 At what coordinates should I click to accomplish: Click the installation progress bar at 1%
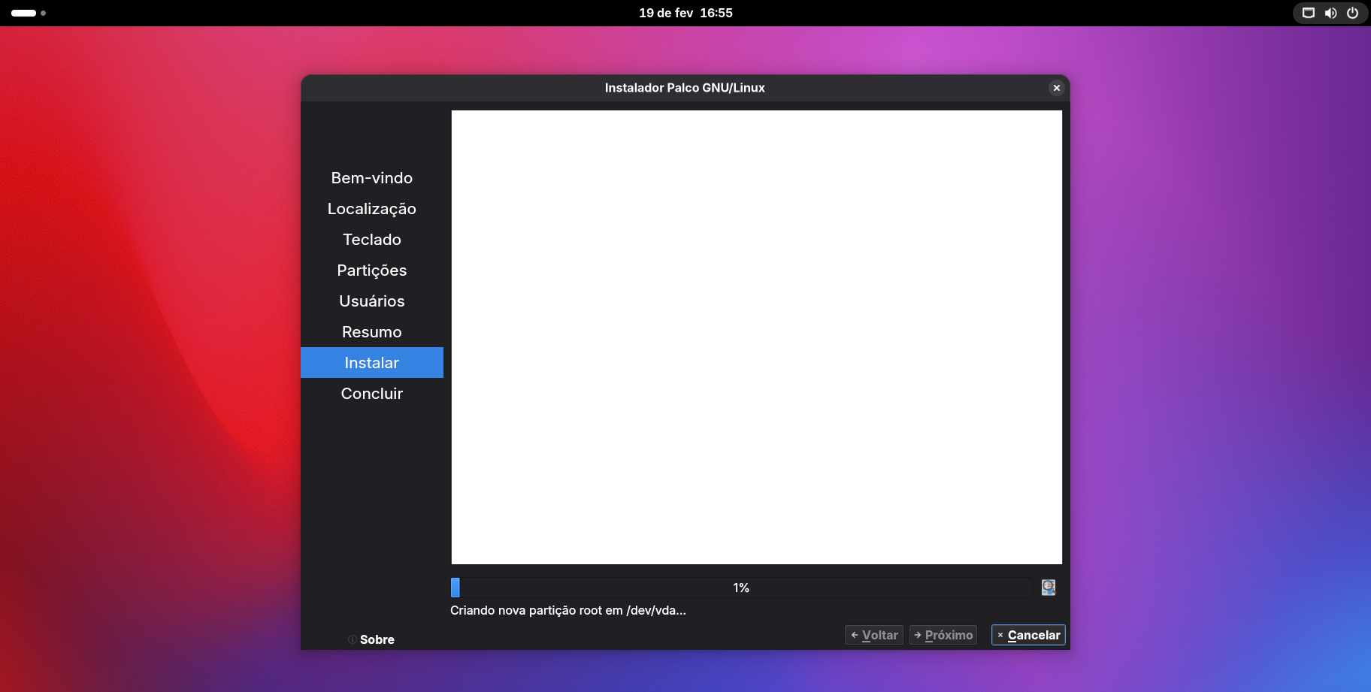pos(741,588)
